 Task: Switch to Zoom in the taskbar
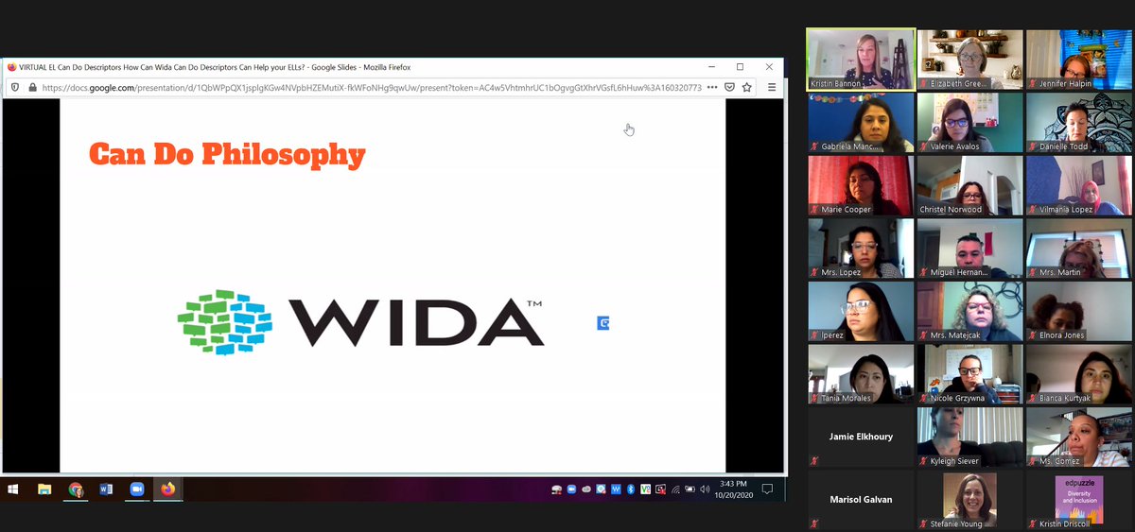point(136,489)
